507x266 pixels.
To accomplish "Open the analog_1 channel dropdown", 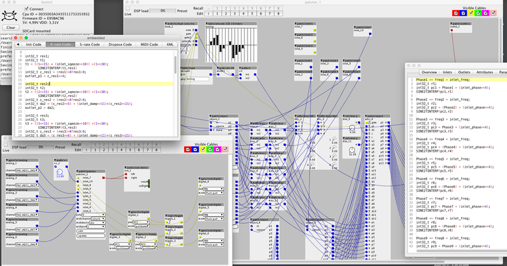I will point(26,170).
